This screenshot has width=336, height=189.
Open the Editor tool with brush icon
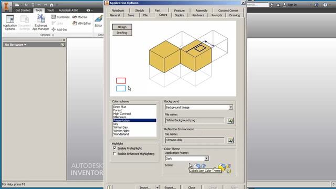[x=99, y=21]
